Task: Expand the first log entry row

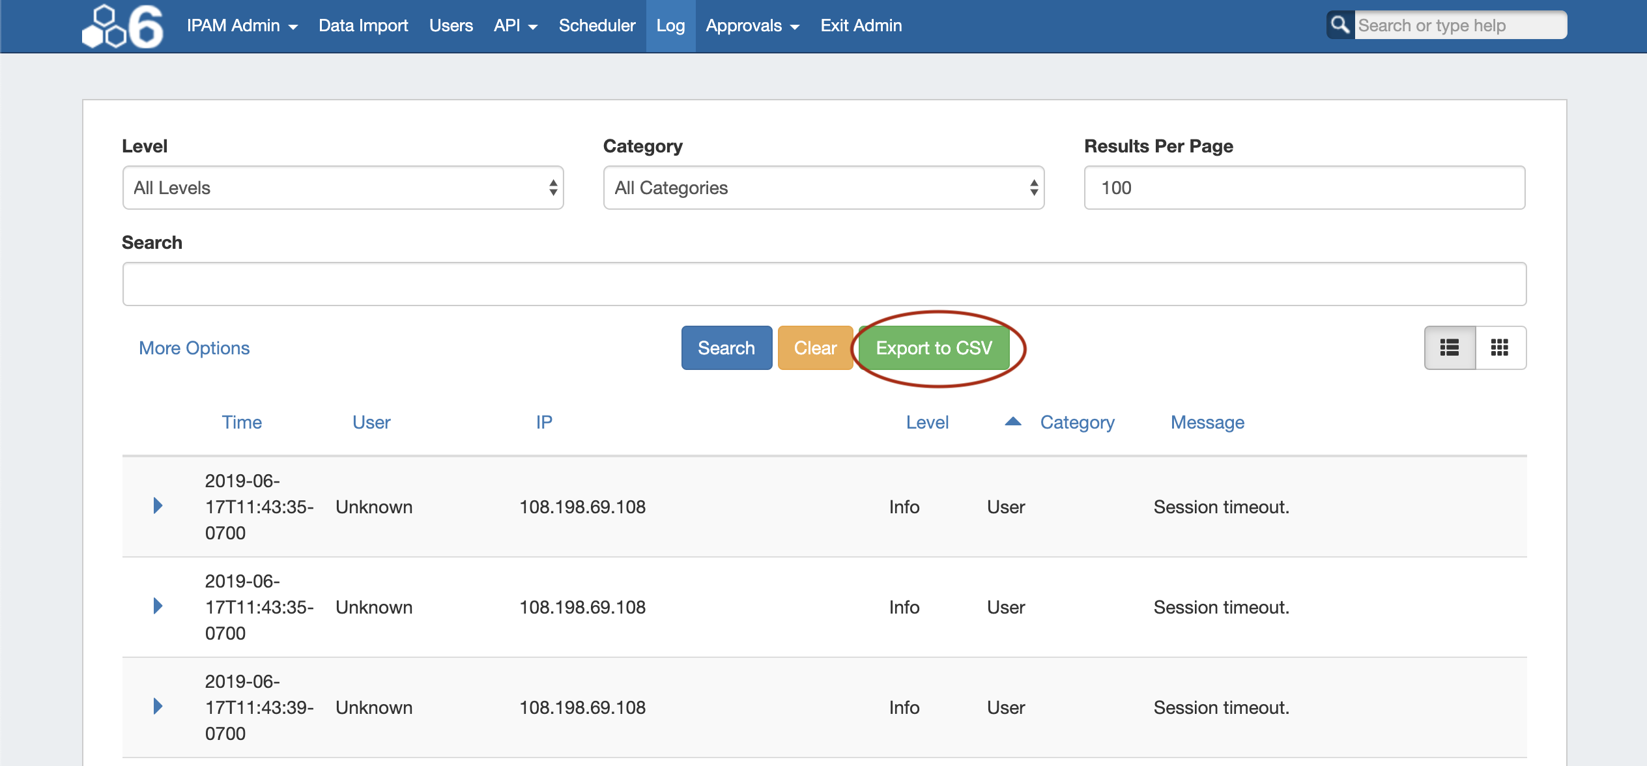Action: pos(158,506)
